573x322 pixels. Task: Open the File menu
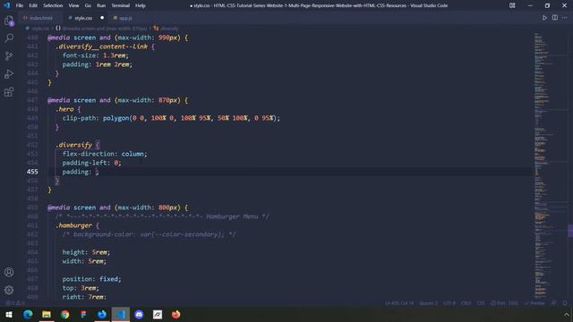coord(20,5)
